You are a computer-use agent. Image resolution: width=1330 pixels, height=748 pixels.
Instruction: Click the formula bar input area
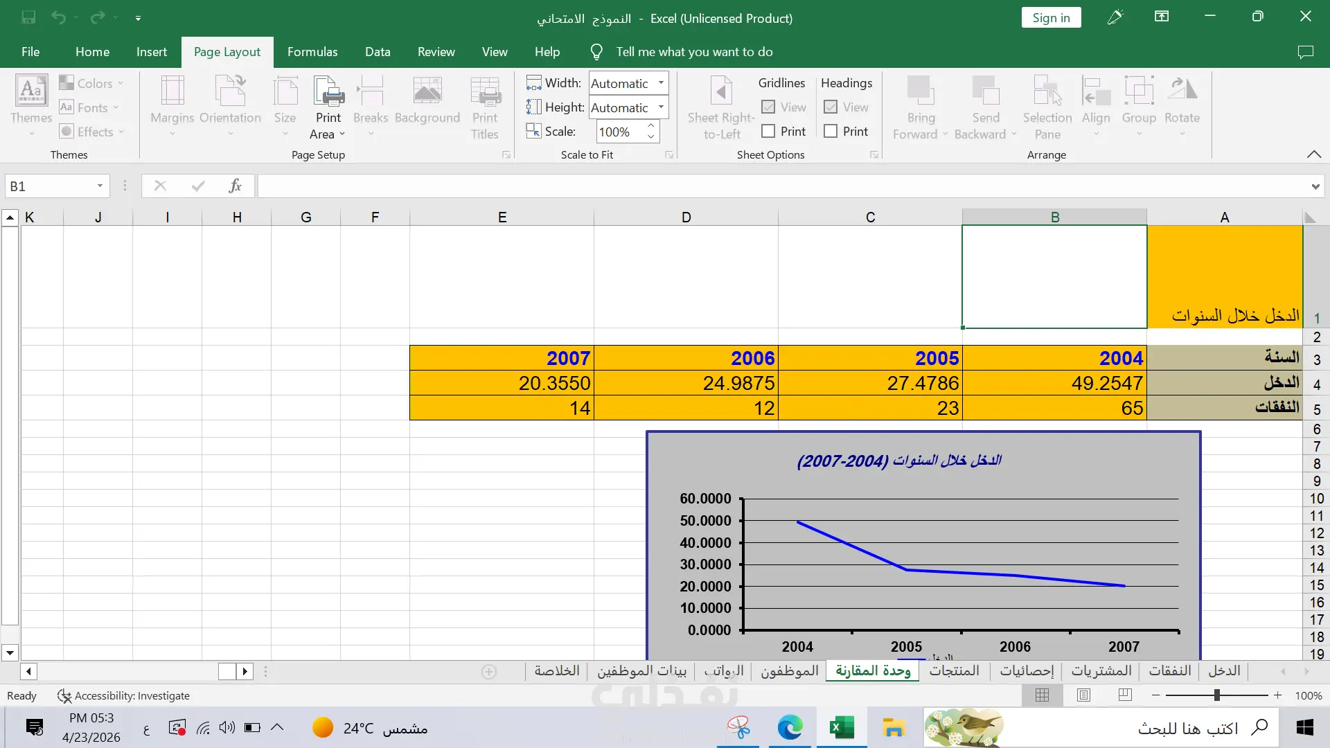[783, 186]
